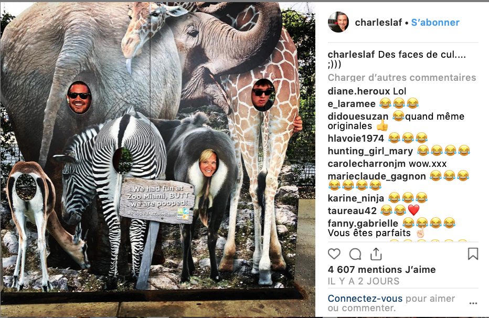Screen dimensions: 489x318
Task: View the 4 607 mentions J'aime list
Action: pyautogui.click(x=382, y=269)
